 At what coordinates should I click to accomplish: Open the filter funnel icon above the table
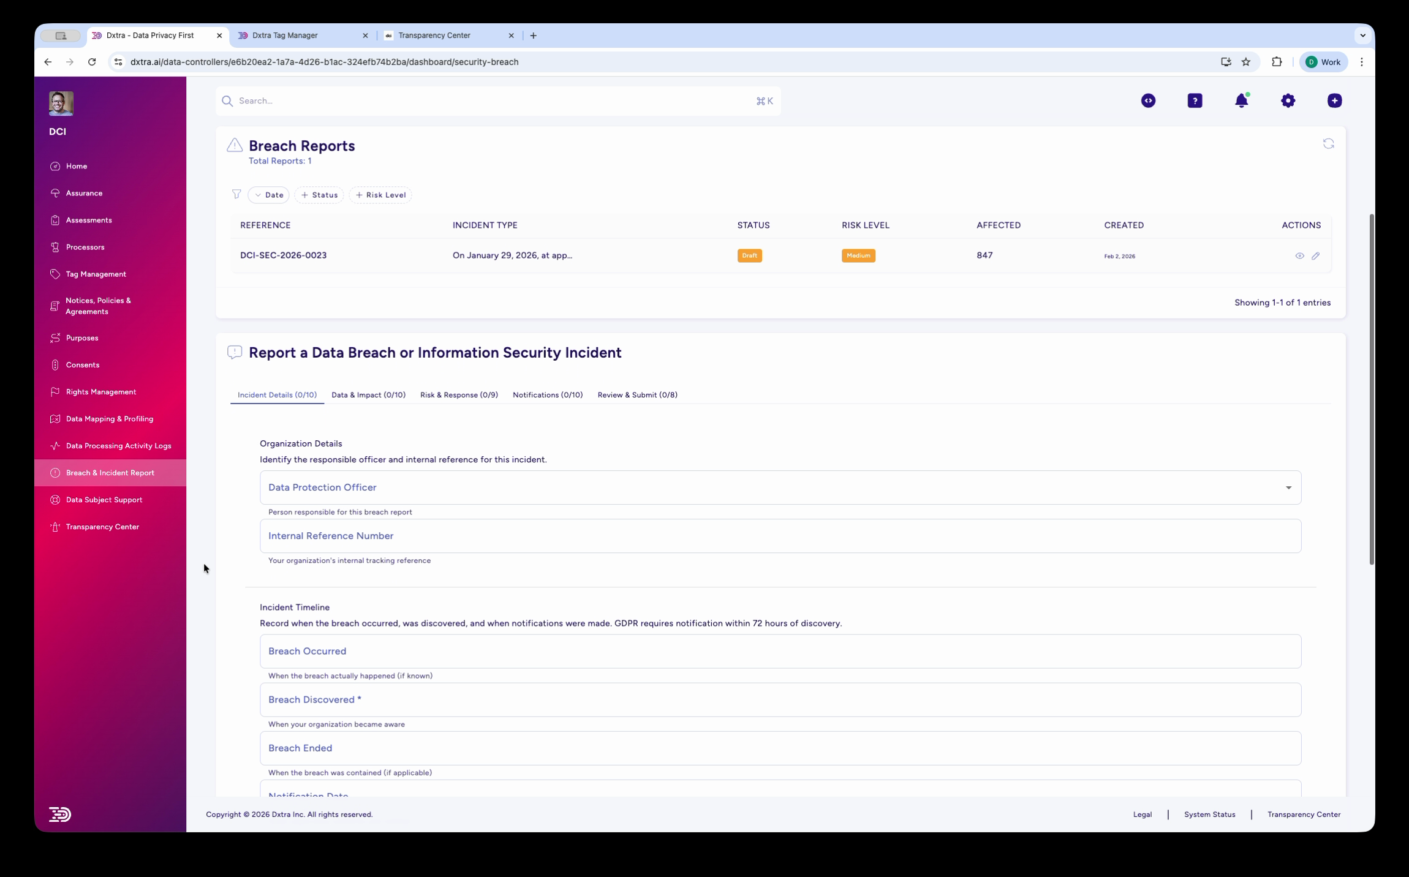(x=236, y=195)
